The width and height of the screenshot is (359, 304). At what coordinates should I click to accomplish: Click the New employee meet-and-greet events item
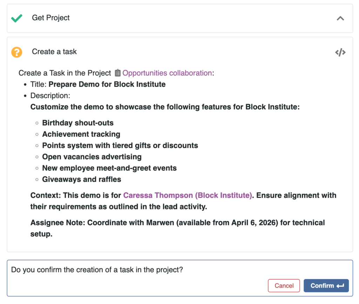109,168
